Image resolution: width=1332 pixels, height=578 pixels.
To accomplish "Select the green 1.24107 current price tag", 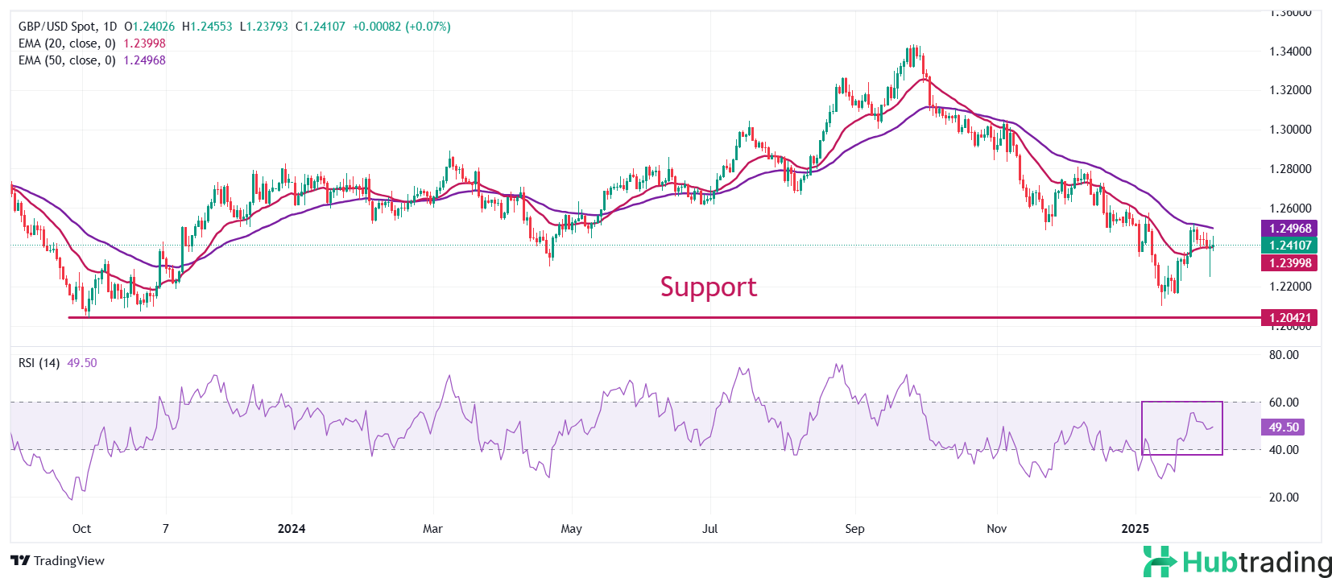I will pos(1290,246).
